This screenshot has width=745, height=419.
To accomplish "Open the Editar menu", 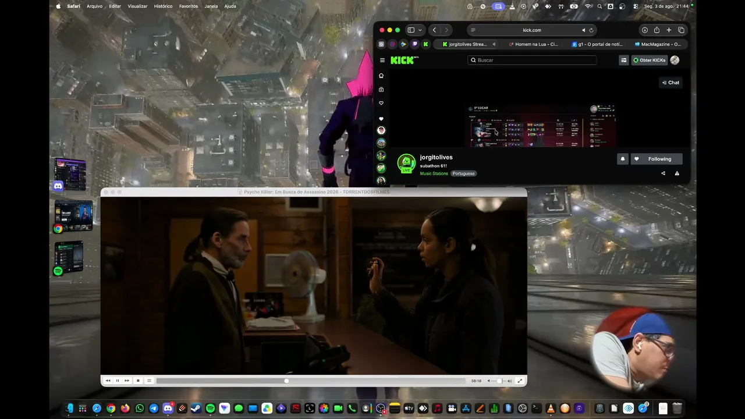I will [115, 6].
